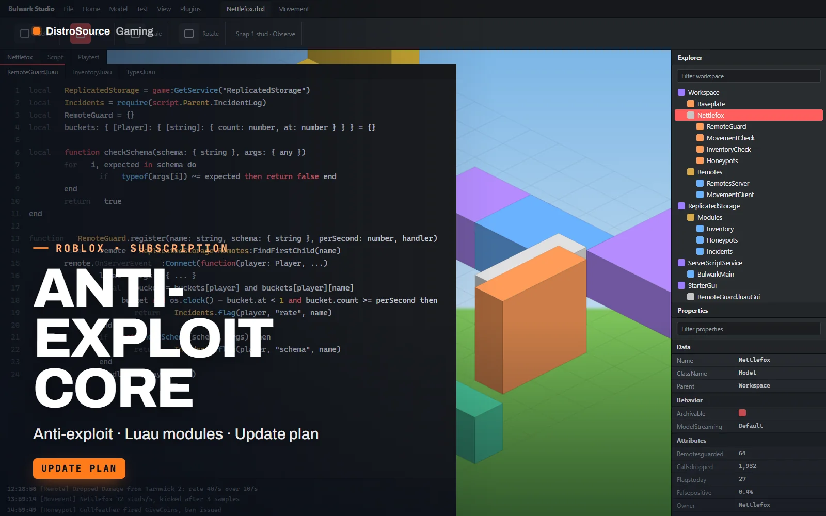Switch to the Playtest view tab
This screenshot has width=826, height=516.
point(88,57)
